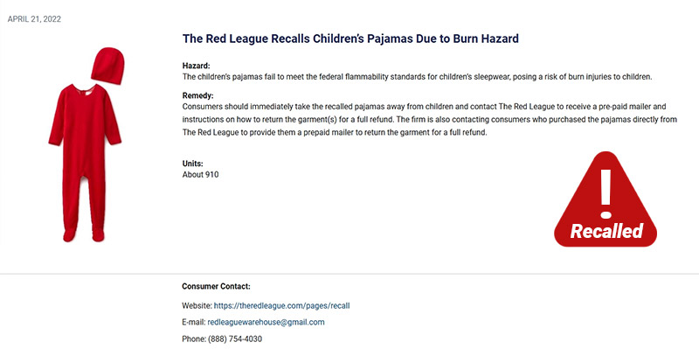Screen dimensions: 699x349
Task: Click the 'Phone:' label
Action: coord(194,339)
